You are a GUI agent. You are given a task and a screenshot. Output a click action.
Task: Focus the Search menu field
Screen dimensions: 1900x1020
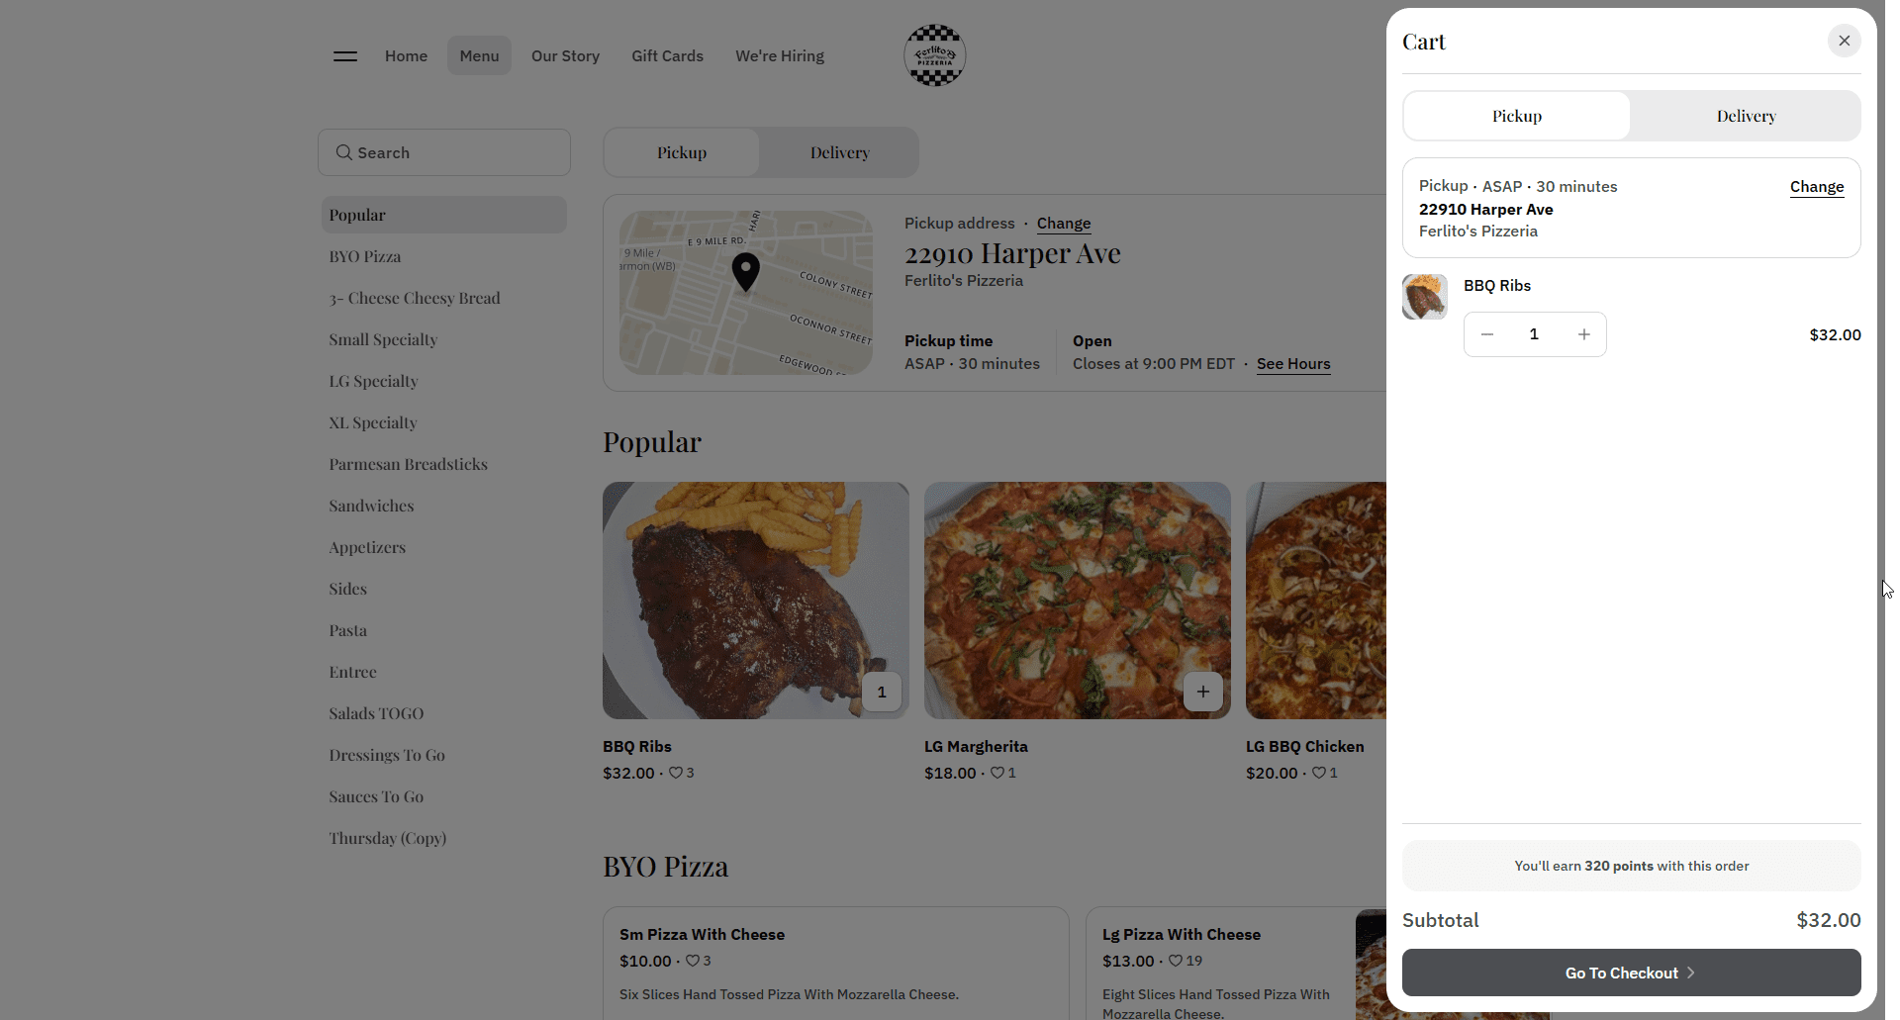point(444,152)
